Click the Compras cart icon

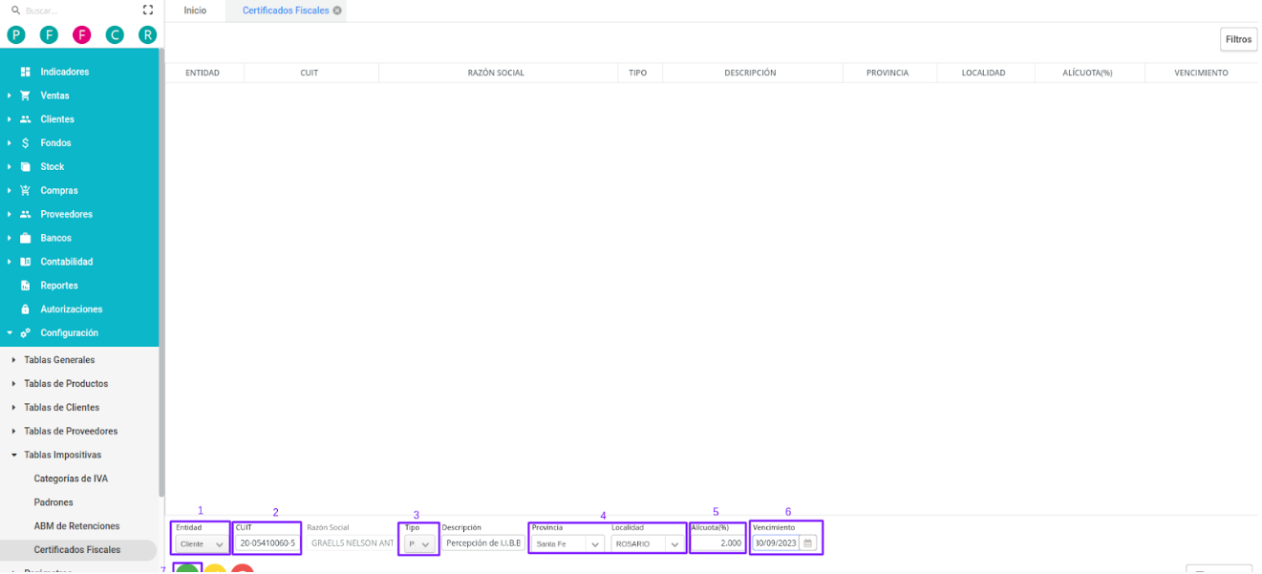tap(26, 190)
